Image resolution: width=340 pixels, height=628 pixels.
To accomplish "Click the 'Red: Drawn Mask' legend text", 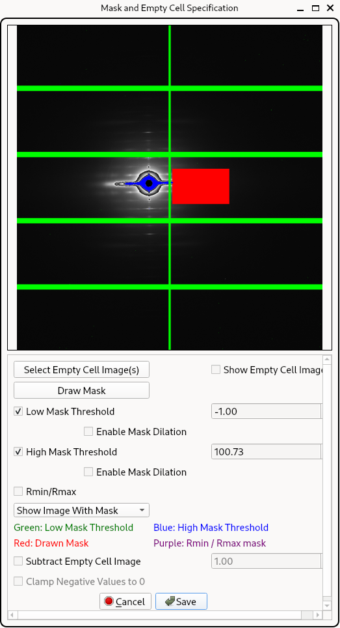I will [51, 543].
